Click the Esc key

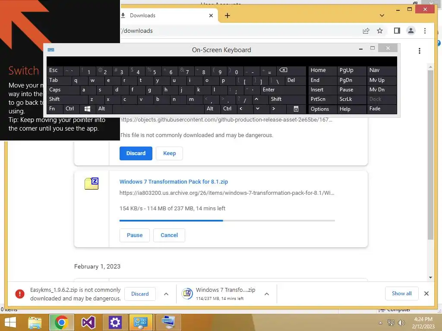[x=55, y=70]
